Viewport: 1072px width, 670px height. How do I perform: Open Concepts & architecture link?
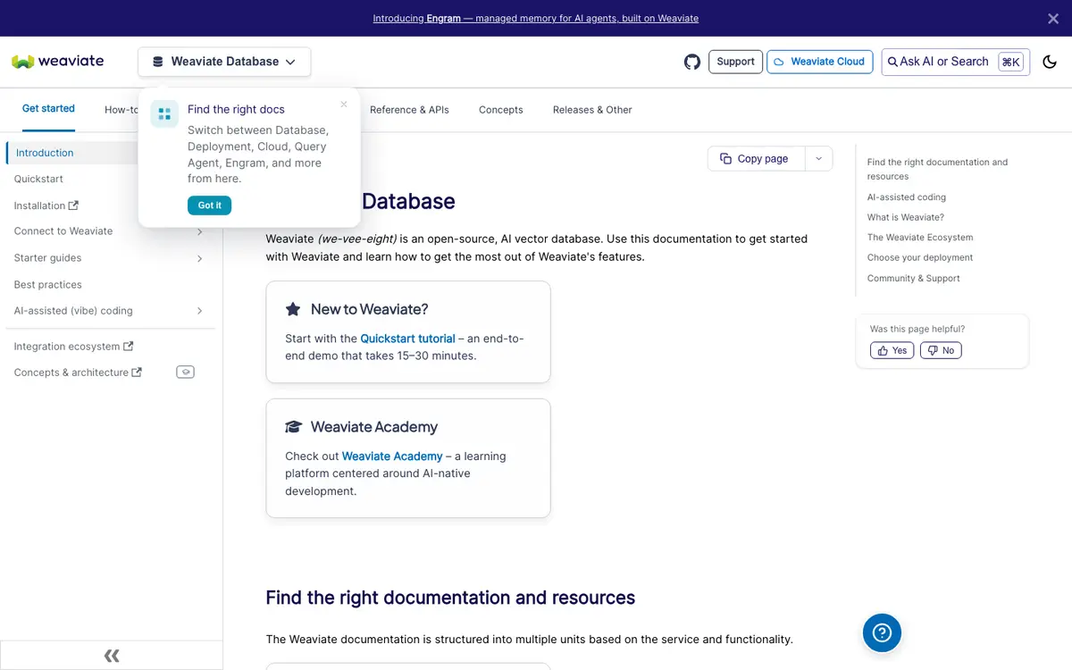[x=78, y=373]
